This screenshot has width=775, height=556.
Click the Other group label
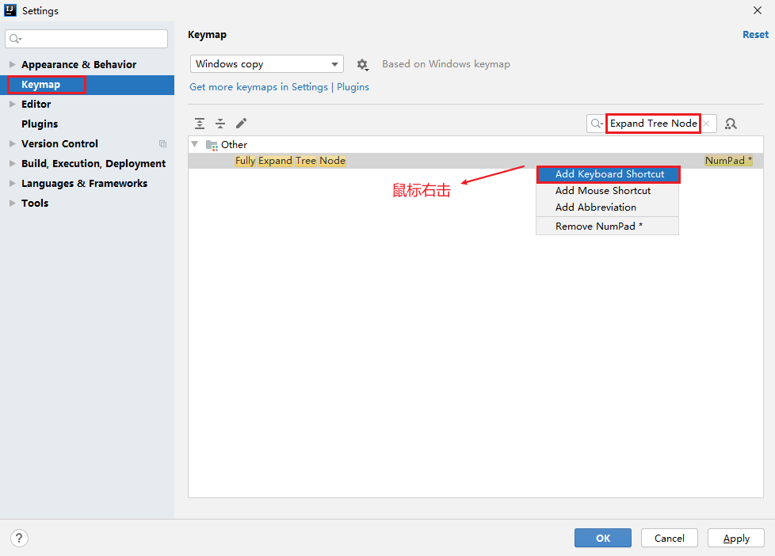click(x=234, y=145)
